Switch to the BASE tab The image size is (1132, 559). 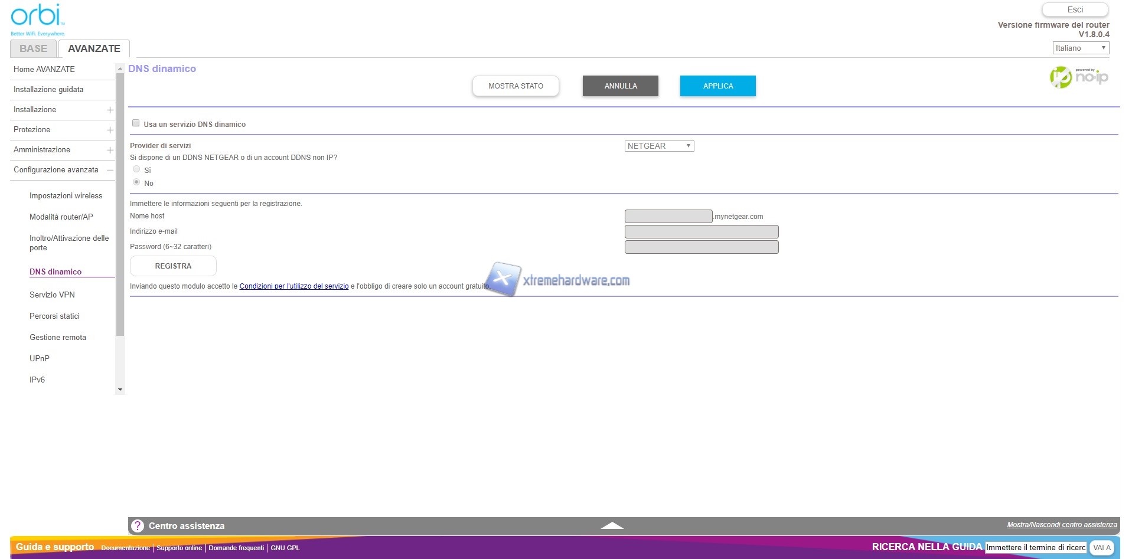point(33,48)
